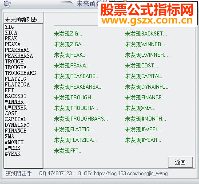Select XMA in the function list
The image size is (199, 184).
[x=9, y=137]
